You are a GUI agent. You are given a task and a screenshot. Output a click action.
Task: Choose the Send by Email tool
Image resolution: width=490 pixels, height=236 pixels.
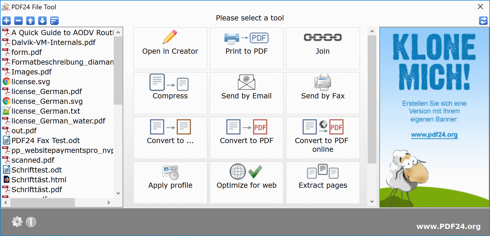[246, 93]
